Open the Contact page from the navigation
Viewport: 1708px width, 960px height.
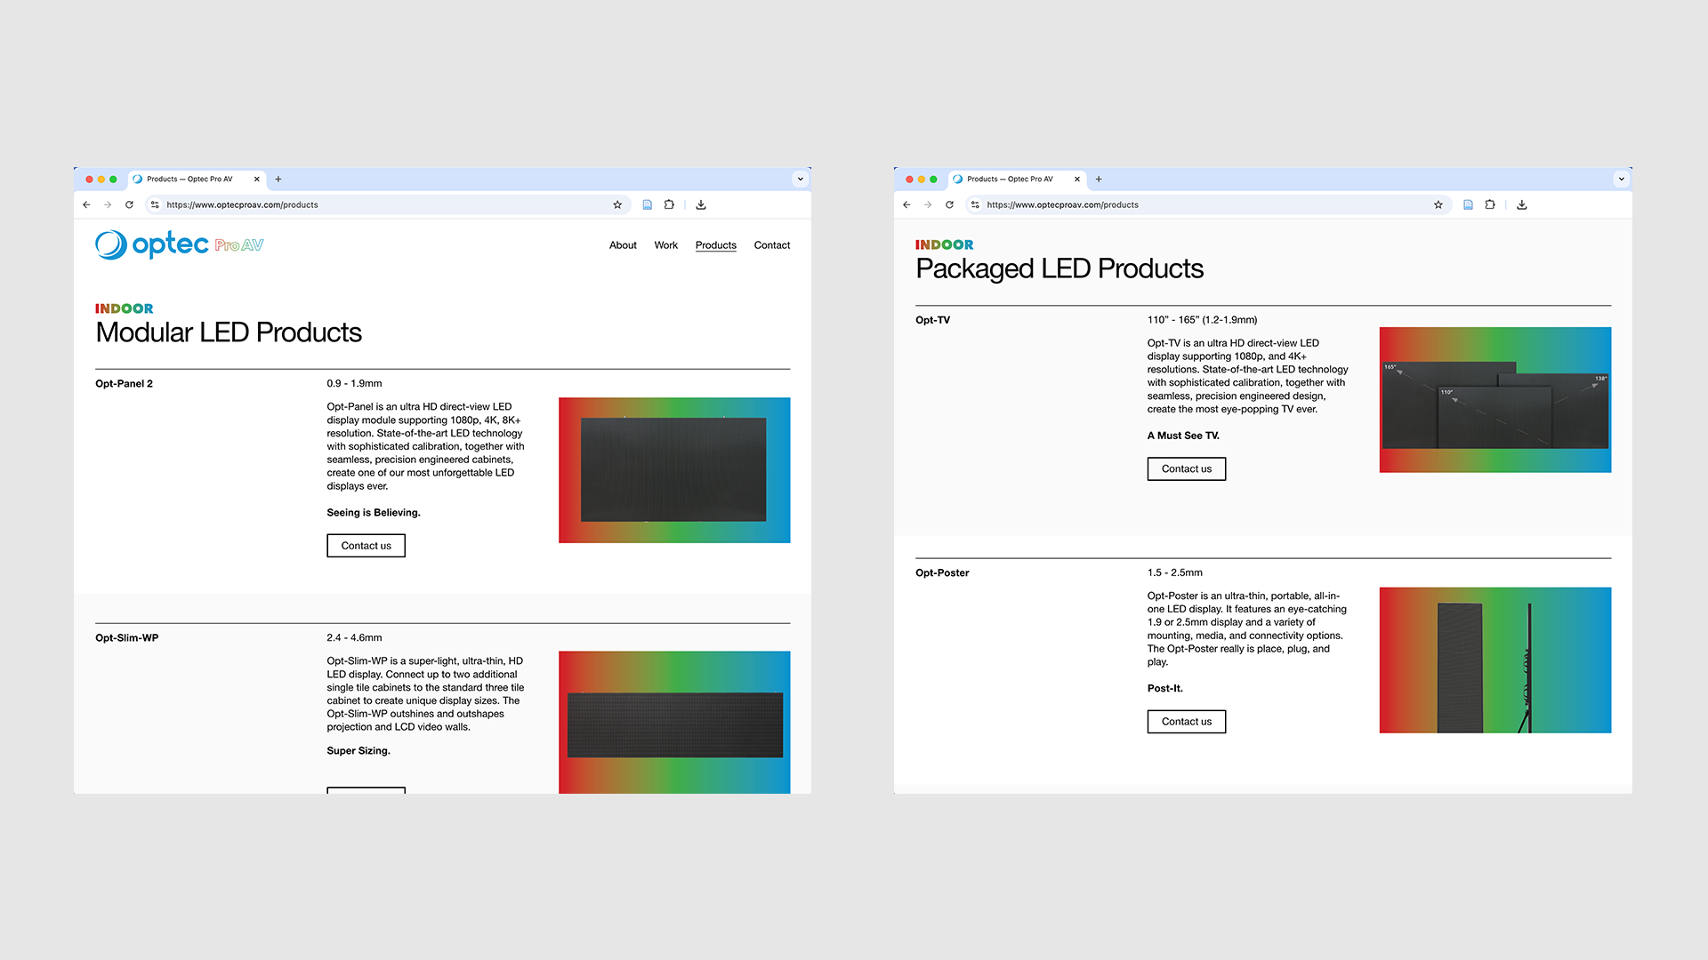point(772,245)
